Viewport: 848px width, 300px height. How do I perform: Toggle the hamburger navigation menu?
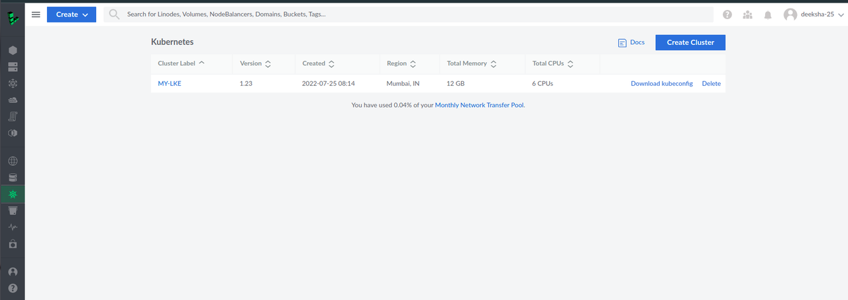pyautogui.click(x=36, y=15)
